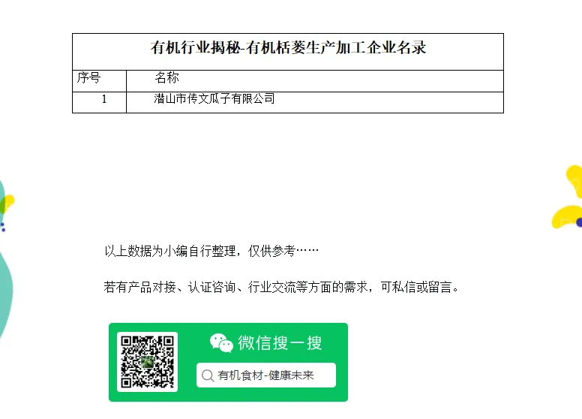Click the line 以上数据为小编自行整理，仅供参考

[x=211, y=251]
